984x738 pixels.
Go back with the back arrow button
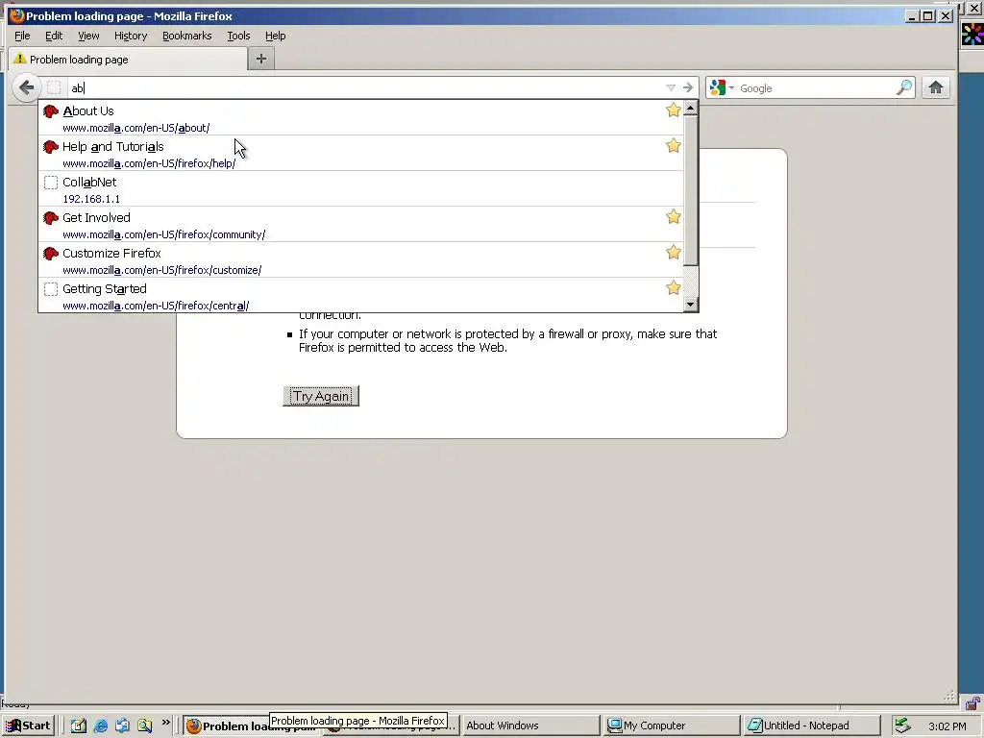(26, 87)
